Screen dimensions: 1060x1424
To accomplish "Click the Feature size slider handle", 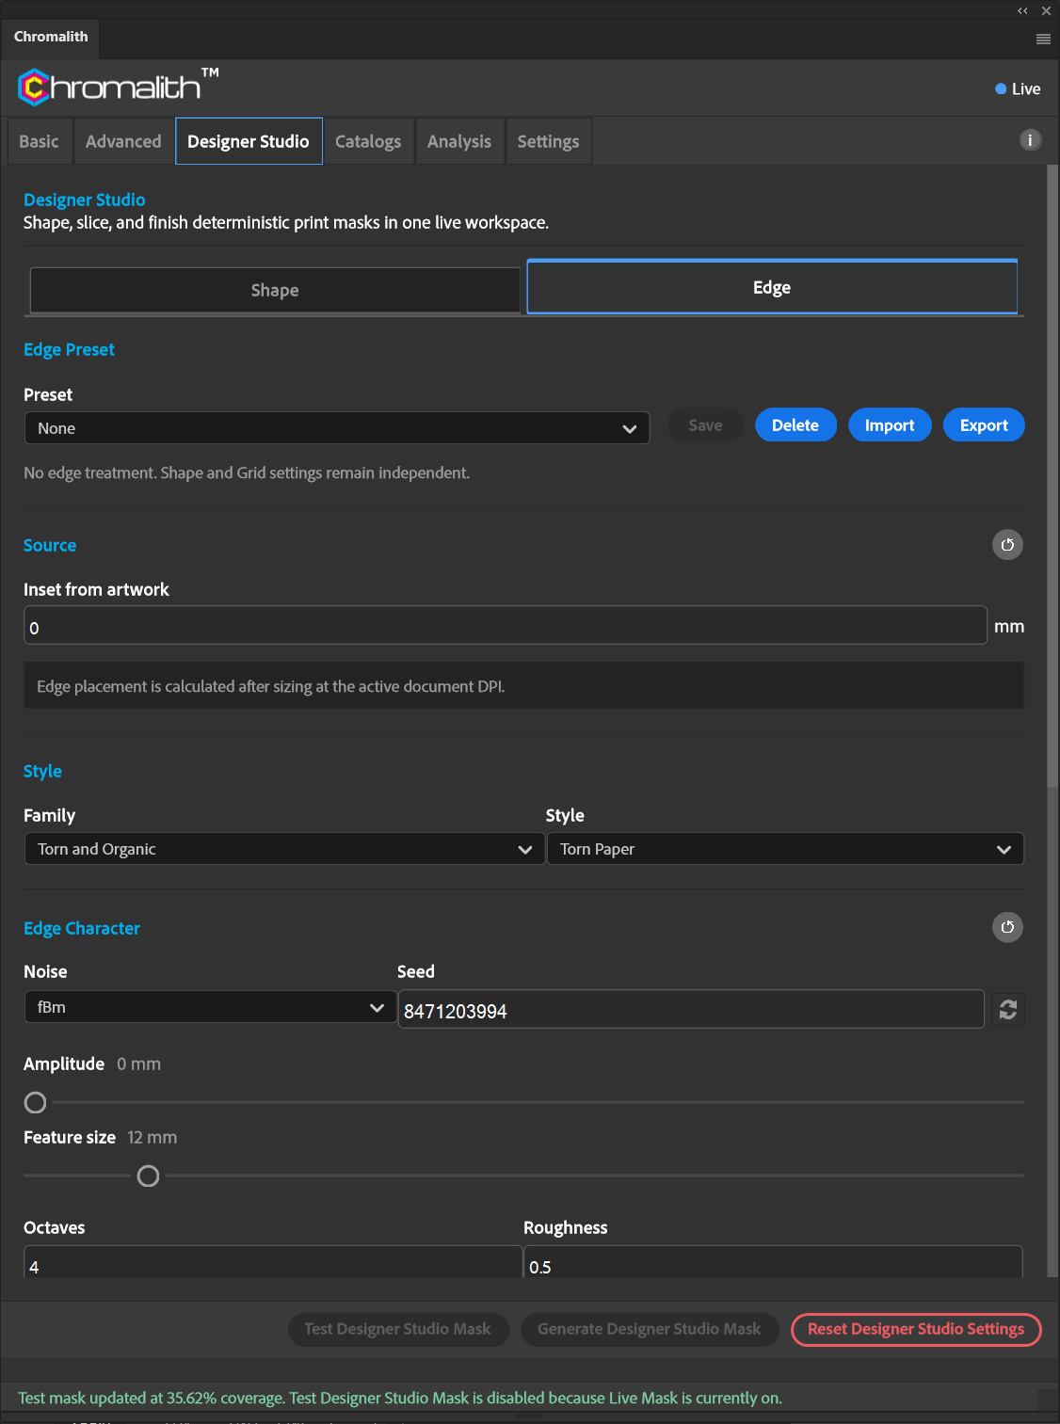I will [148, 1176].
